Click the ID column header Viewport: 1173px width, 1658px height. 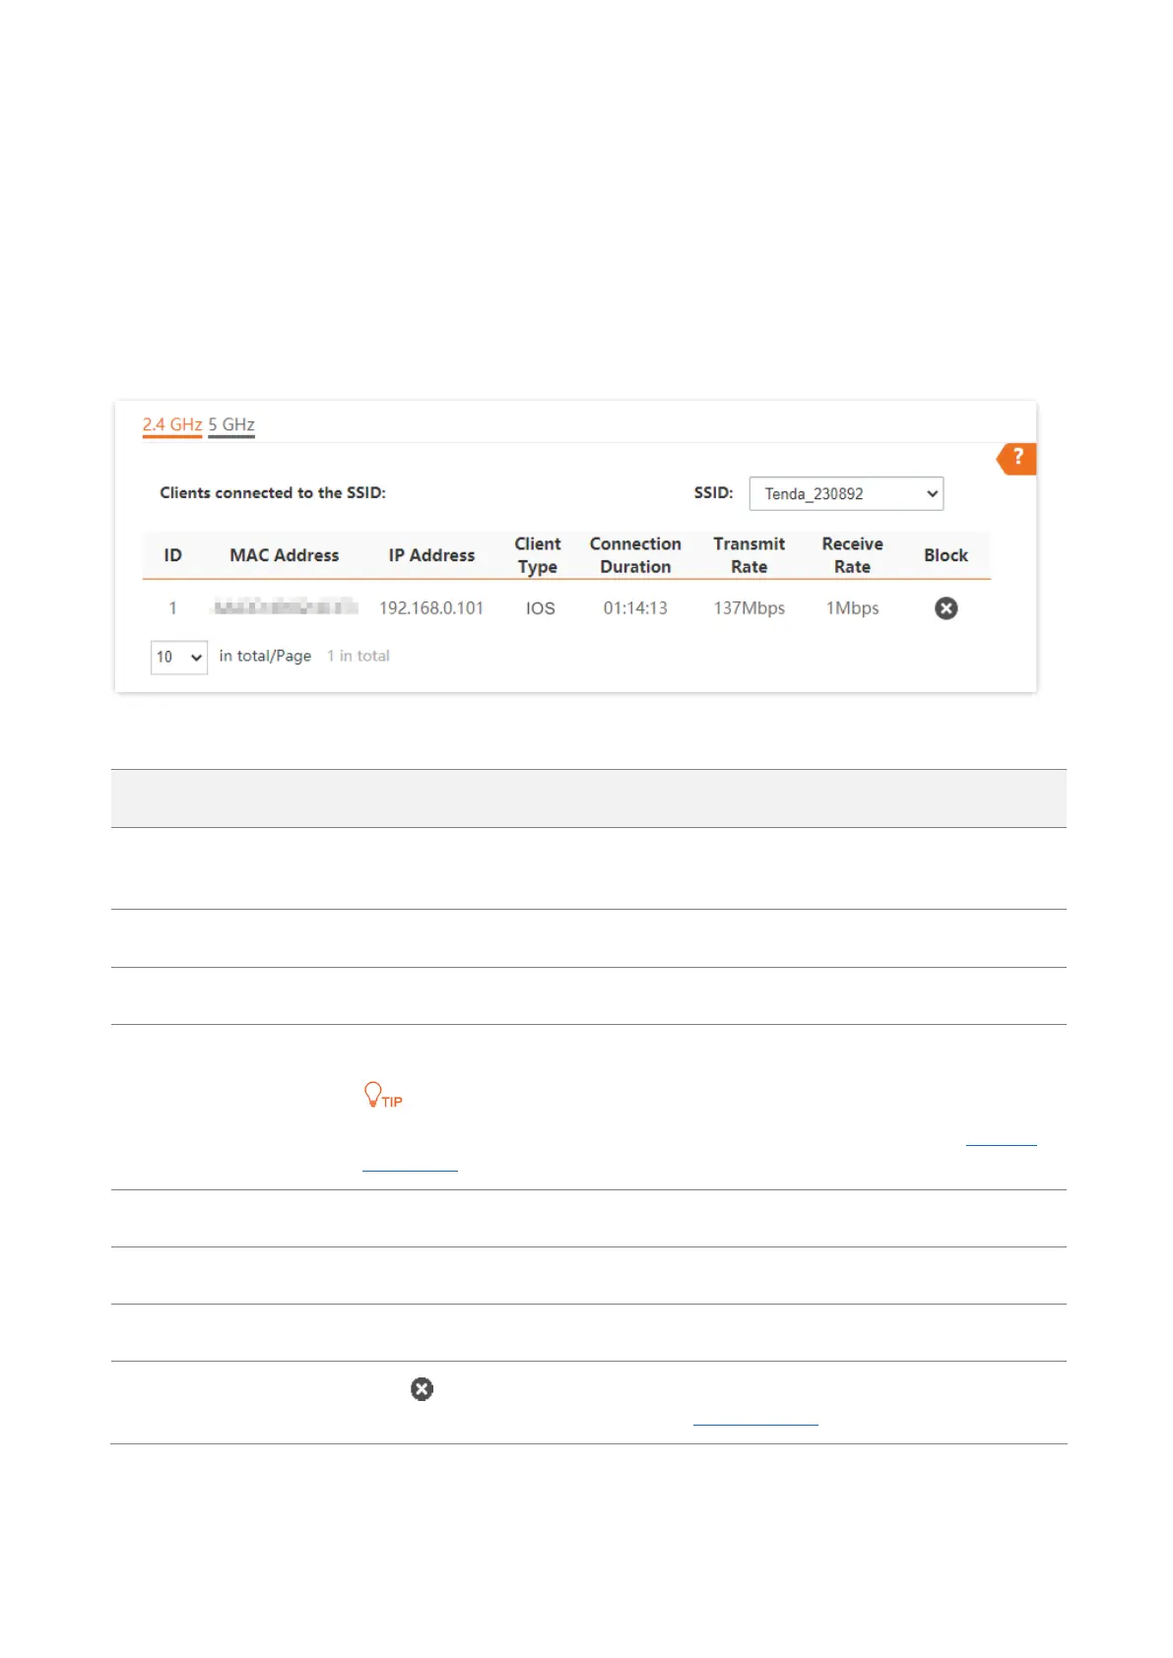click(x=173, y=555)
